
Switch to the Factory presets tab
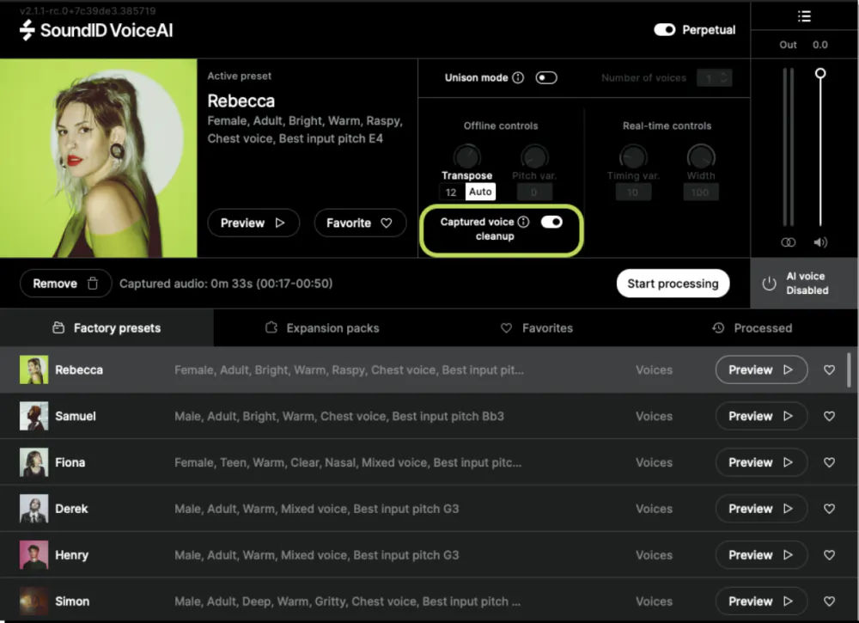tap(107, 327)
